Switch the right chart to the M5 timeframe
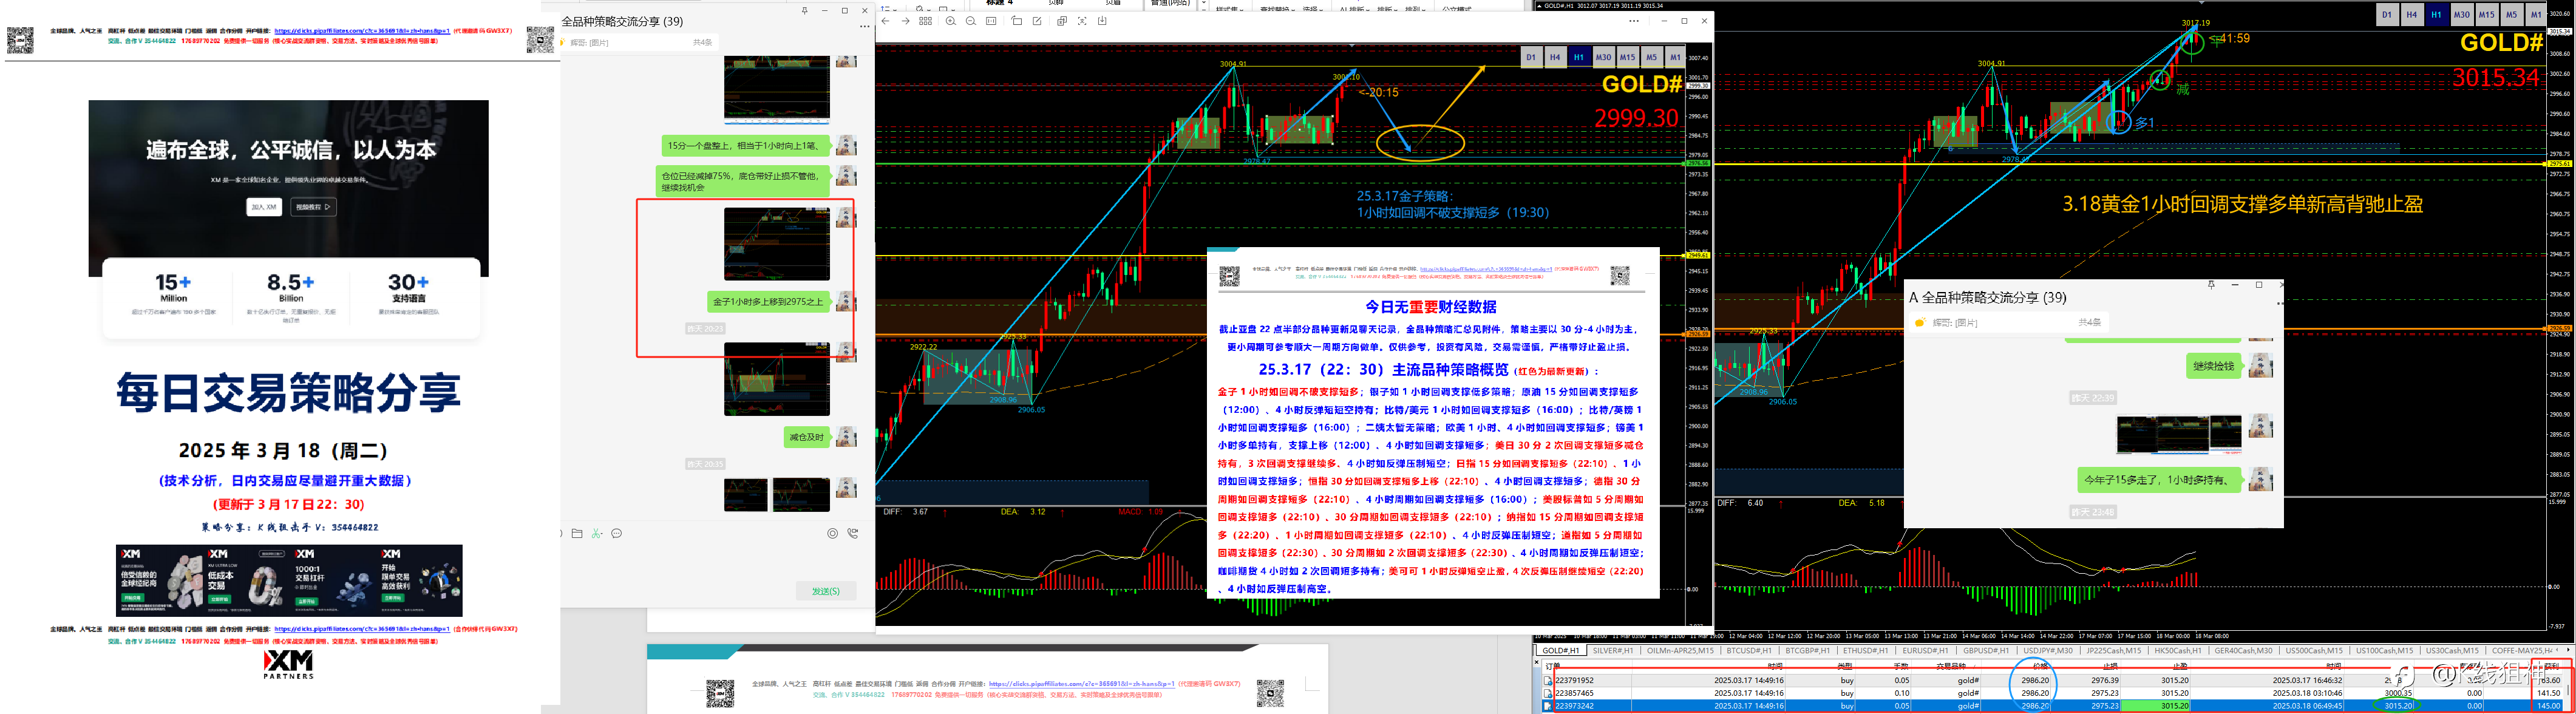Image resolution: width=2576 pixels, height=714 pixels. [2512, 14]
